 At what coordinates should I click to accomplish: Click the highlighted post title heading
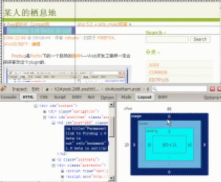click(39, 30)
